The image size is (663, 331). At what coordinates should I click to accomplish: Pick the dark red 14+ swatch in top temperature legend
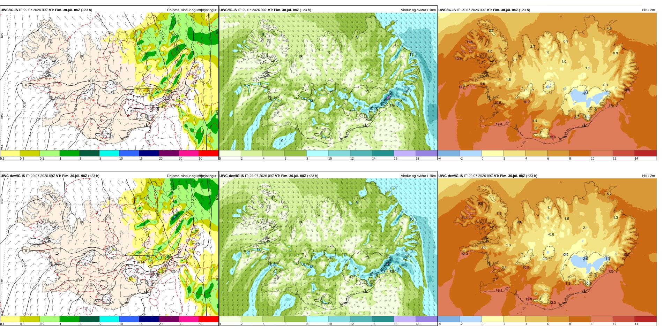[x=646, y=153]
